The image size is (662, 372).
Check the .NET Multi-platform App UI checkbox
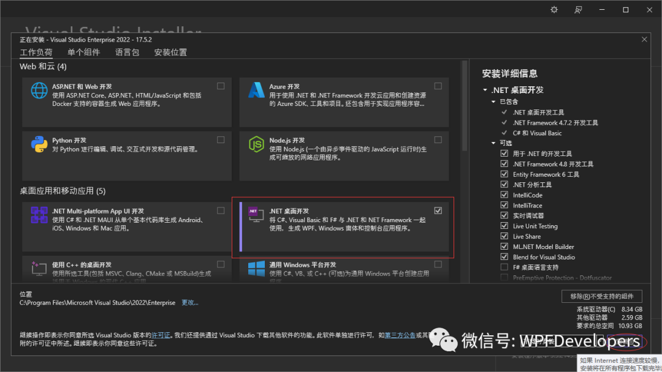tap(221, 210)
